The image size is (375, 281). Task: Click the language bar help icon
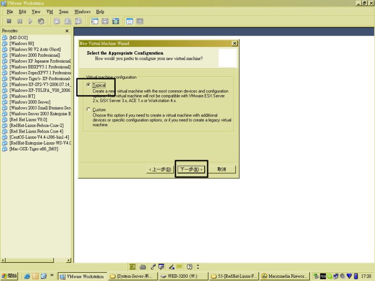pyautogui.click(x=189, y=266)
